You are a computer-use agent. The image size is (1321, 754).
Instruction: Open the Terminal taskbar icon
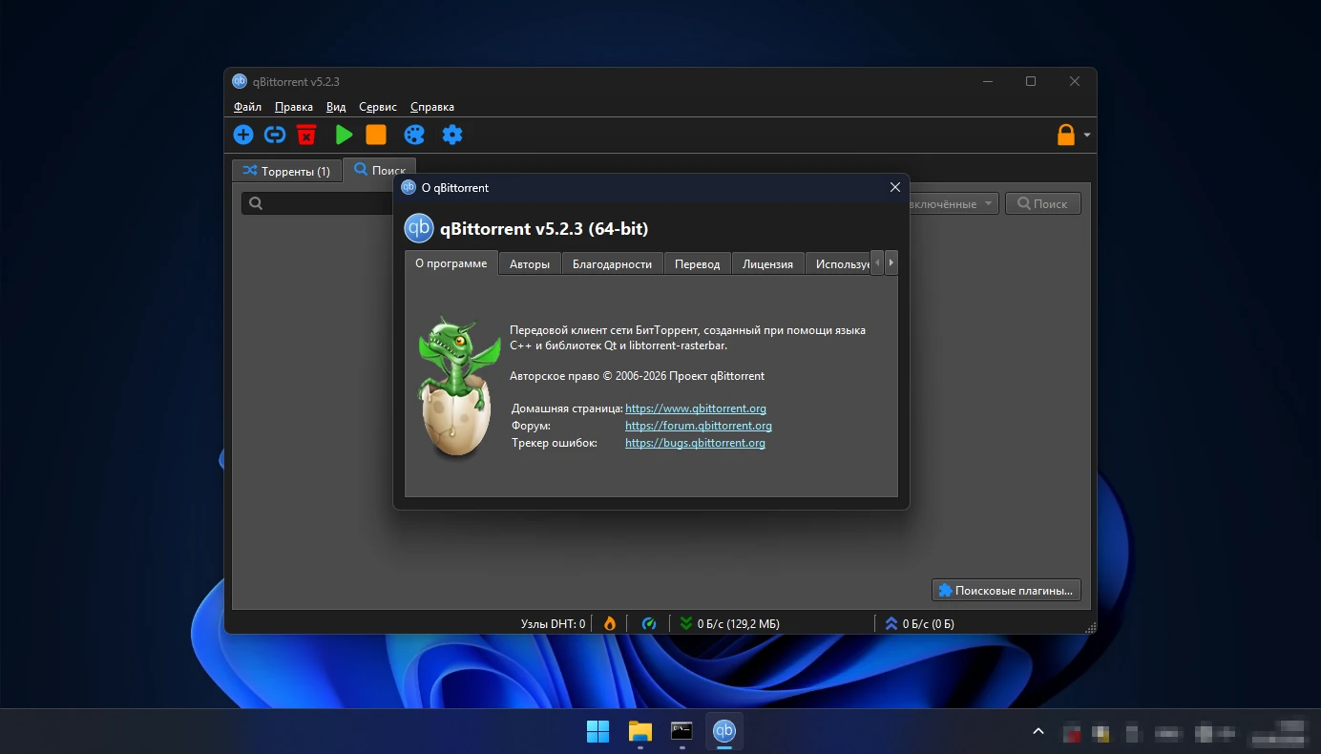(x=681, y=731)
